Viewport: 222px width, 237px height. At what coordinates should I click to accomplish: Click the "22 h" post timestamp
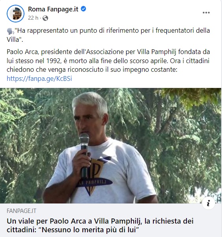coord(33,18)
